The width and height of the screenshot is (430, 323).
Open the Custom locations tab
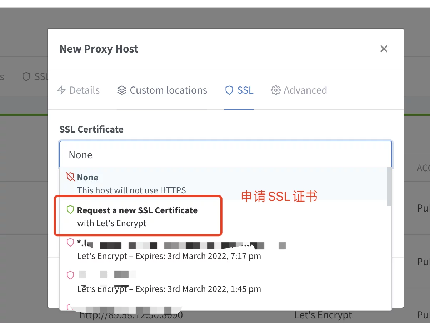[162, 90]
